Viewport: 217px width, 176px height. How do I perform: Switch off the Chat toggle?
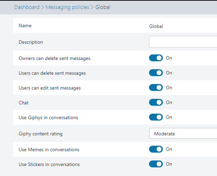point(156,102)
